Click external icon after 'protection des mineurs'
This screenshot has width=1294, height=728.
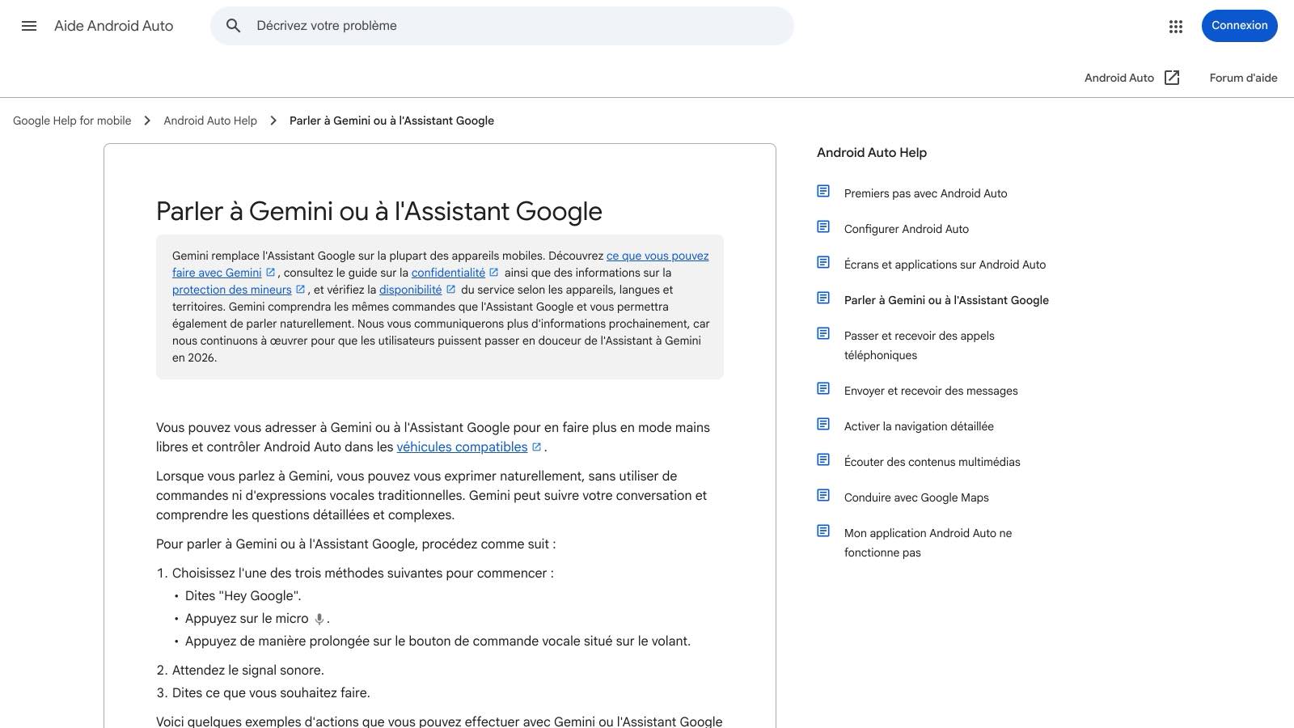pos(300,290)
